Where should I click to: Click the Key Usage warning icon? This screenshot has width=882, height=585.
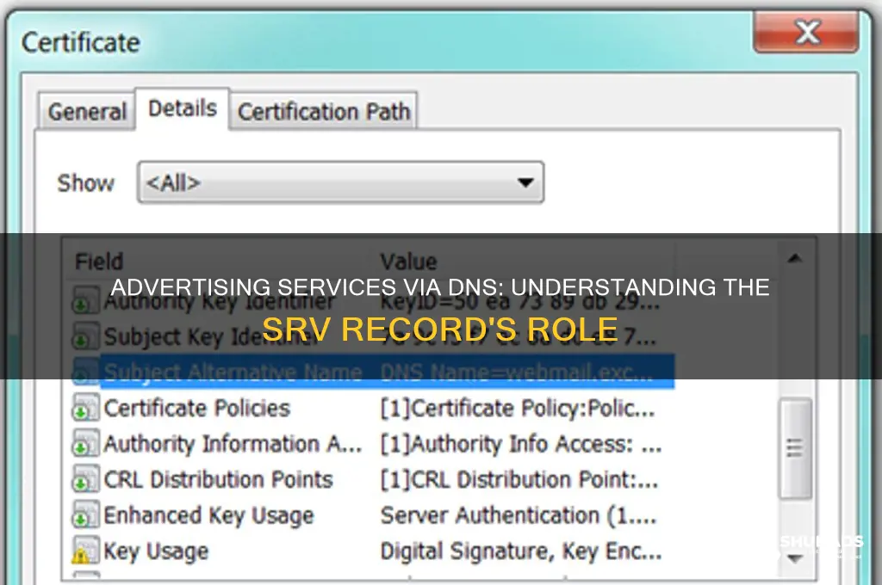click(85, 551)
